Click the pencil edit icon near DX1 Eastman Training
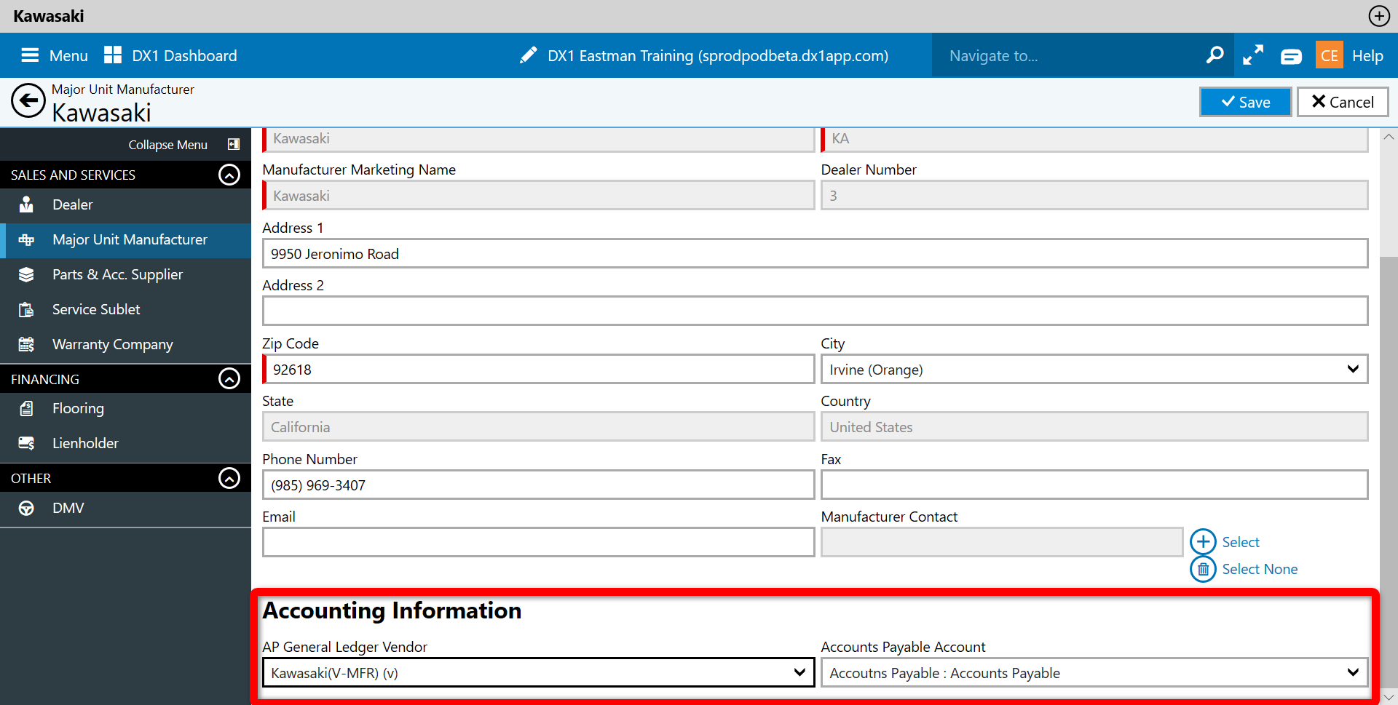Image resolution: width=1398 pixels, height=705 pixels. pyautogui.click(x=529, y=55)
